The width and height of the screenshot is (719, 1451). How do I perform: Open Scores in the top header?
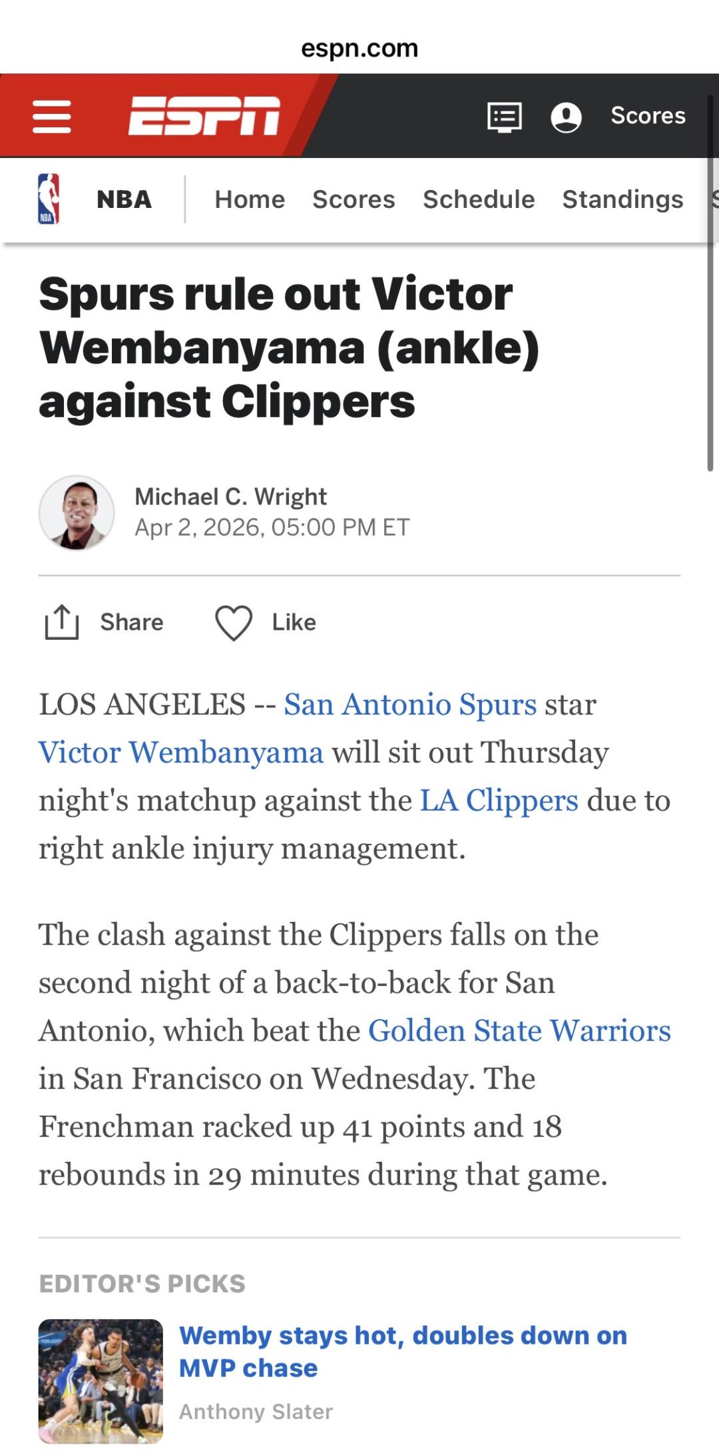[x=648, y=116]
